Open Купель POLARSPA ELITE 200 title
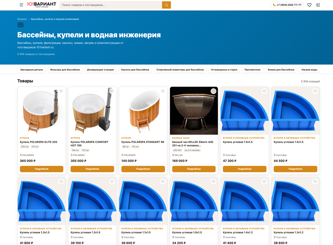 [x=39, y=142]
